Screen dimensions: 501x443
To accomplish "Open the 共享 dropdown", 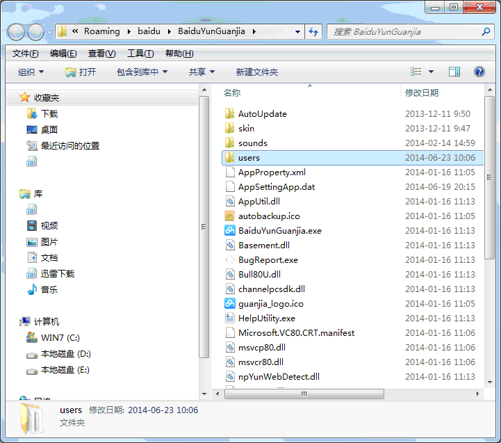I will click(x=202, y=72).
